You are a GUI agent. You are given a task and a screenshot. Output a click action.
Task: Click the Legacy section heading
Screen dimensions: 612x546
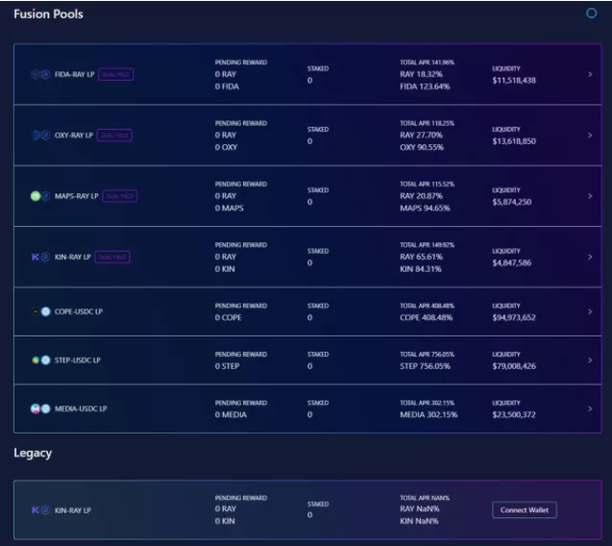33,453
